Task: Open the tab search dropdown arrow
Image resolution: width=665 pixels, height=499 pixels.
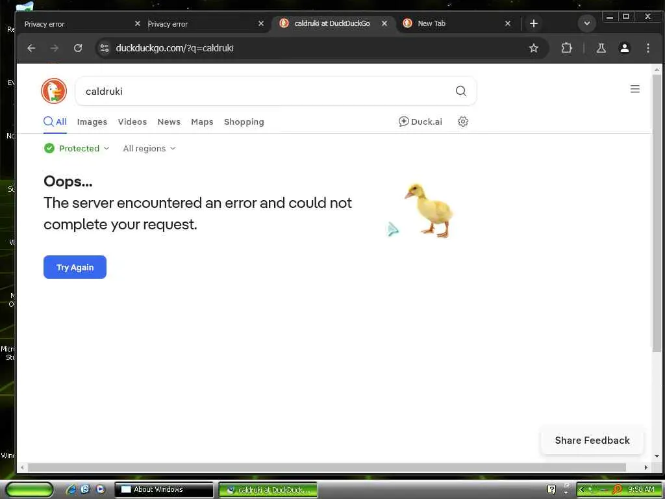Action: pyautogui.click(x=587, y=23)
